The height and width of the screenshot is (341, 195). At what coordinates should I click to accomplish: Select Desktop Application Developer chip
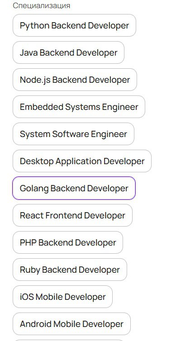82,161
